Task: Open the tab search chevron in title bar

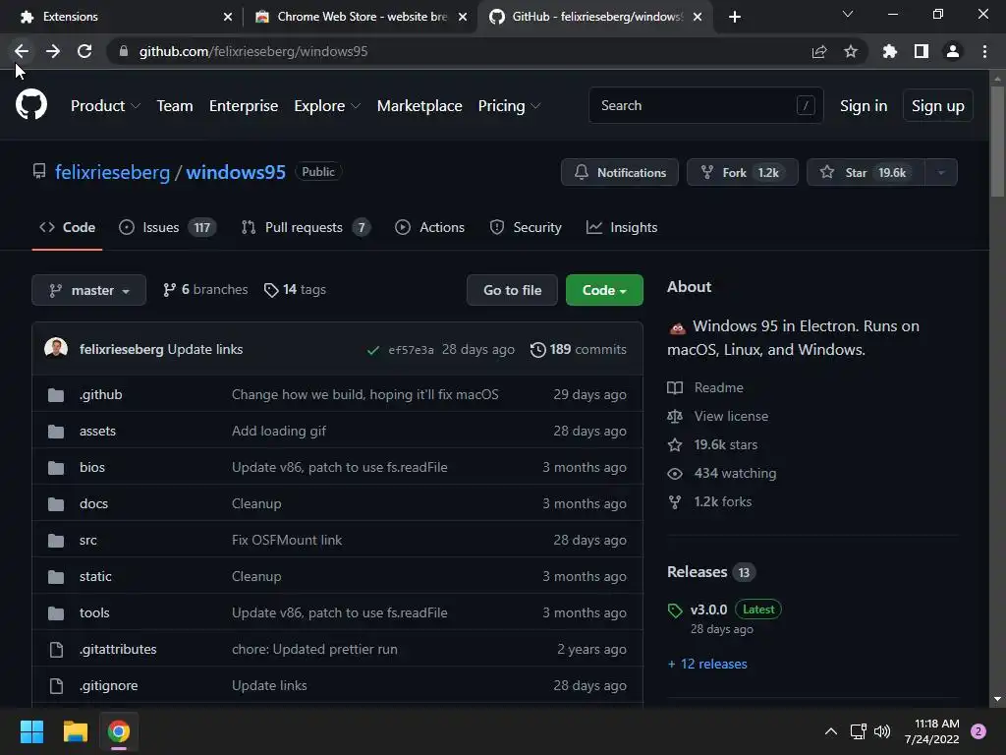Action: tap(848, 14)
